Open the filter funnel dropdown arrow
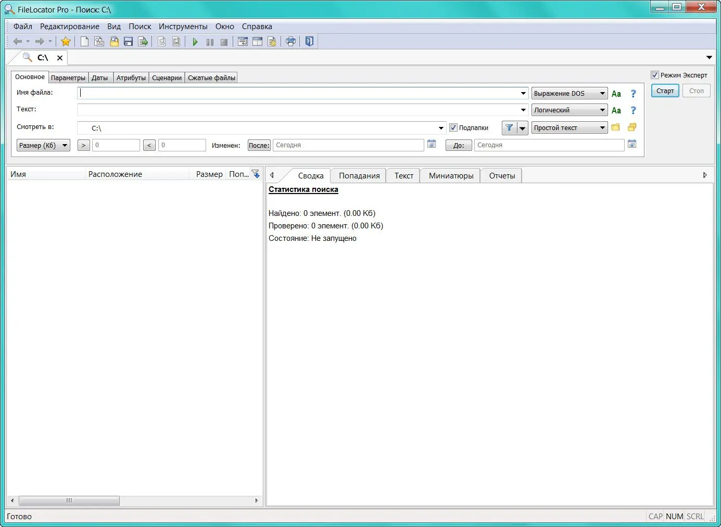The width and height of the screenshot is (721, 527). click(523, 128)
